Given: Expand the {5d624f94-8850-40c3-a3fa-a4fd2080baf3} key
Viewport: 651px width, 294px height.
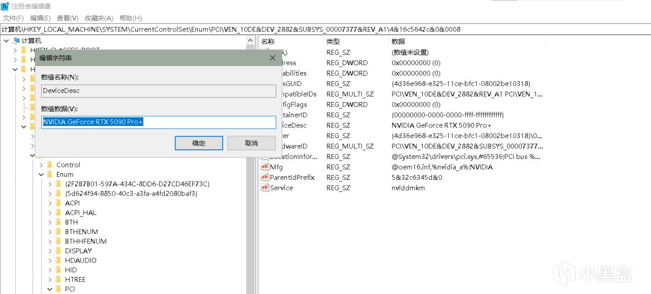Looking at the screenshot, I should (50, 193).
